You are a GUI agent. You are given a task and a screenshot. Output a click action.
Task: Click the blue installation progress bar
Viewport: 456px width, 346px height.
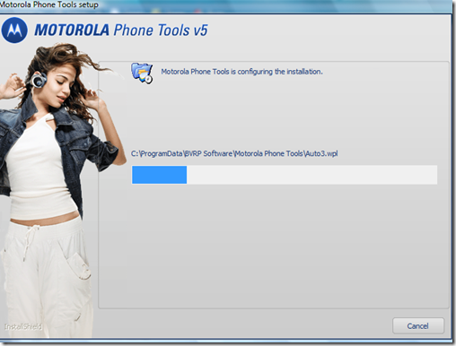(x=285, y=175)
